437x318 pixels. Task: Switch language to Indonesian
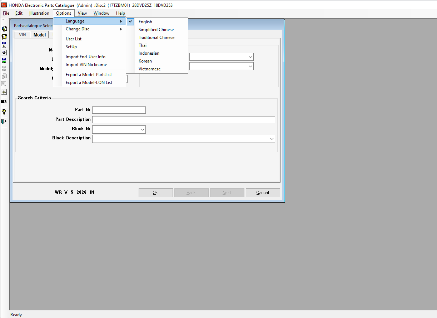click(x=157, y=53)
